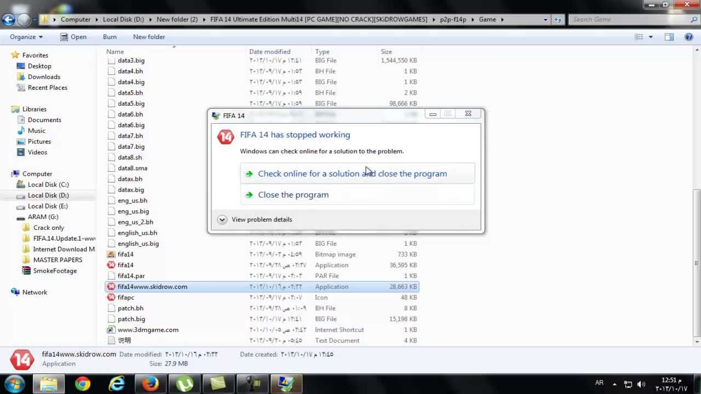Click the AR language indicator in tray
Image resolution: width=701 pixels, height=394 pixels.
coord(599,383)
